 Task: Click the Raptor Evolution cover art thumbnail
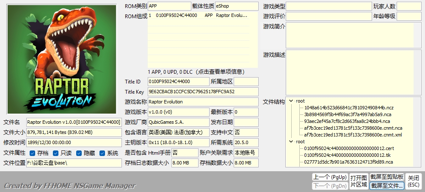[x=62, y=59]
